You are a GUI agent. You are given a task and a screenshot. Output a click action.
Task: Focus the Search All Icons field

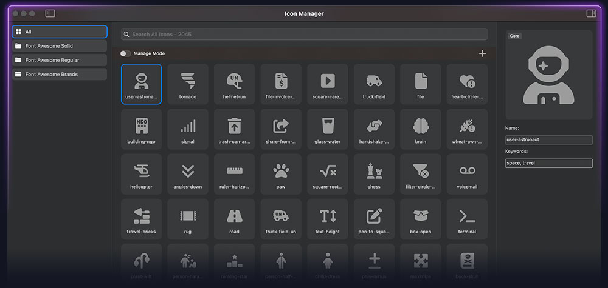point(304,35)
